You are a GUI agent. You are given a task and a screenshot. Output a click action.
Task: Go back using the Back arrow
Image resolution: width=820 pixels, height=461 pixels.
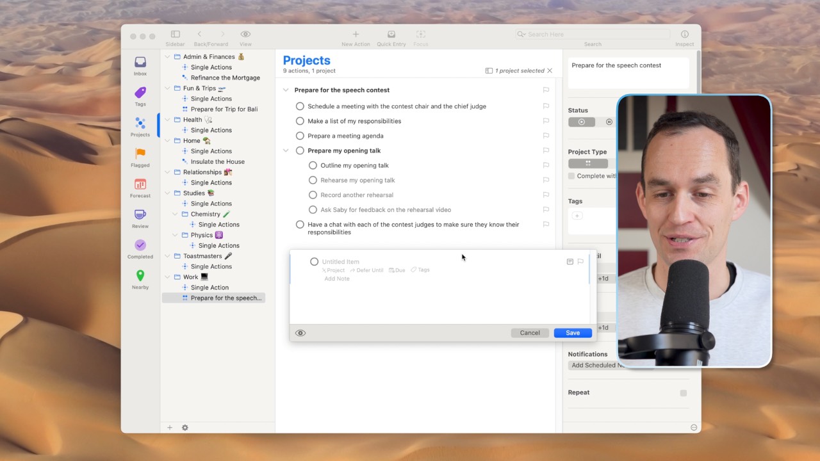pyautogui.click(x=199, y=34)
